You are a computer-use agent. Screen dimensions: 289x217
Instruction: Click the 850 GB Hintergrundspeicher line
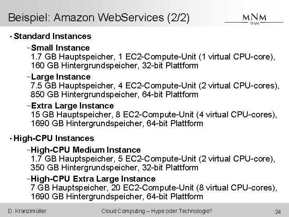click(114, 95)
